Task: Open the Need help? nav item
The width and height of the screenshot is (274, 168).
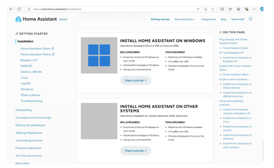Action: pyautogui.click(x=238, y=19)
